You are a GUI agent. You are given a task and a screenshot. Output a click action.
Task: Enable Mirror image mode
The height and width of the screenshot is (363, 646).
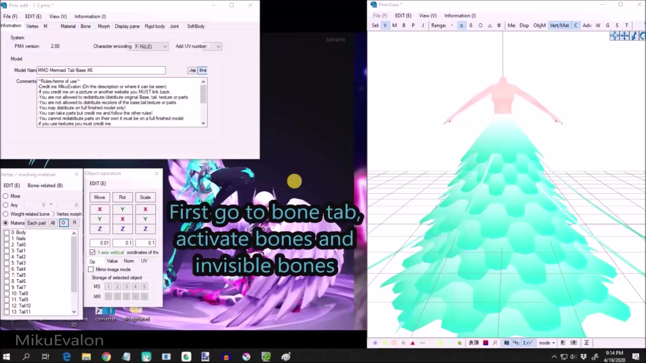coord(91,269)
